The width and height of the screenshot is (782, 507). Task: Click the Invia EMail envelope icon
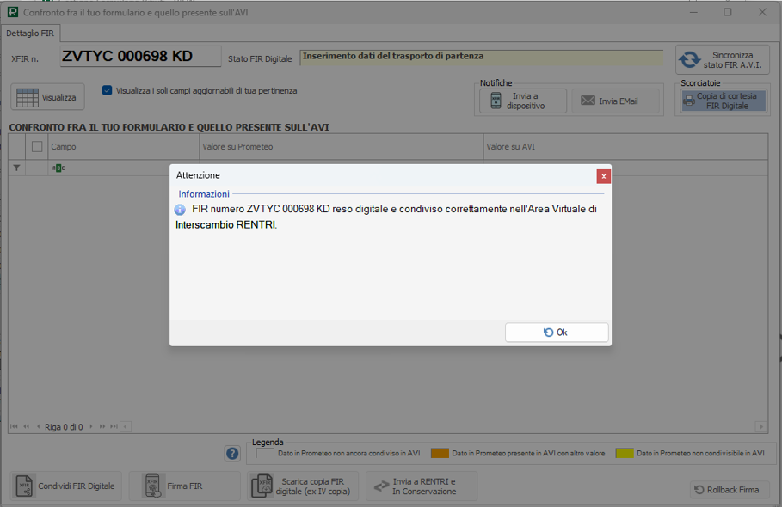coord(588,101)
